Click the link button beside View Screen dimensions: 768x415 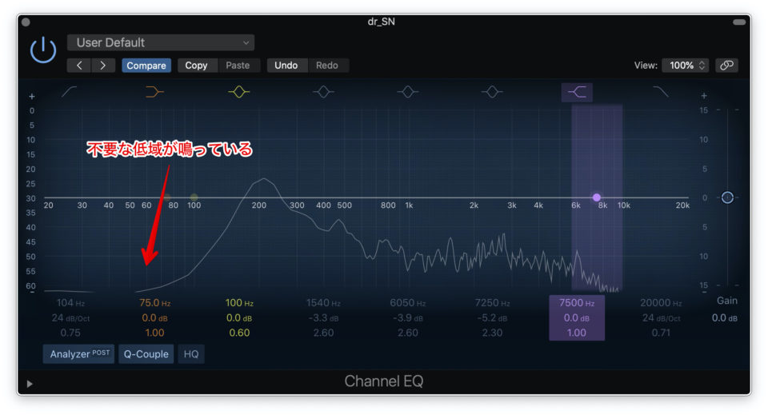click(726, 66)
